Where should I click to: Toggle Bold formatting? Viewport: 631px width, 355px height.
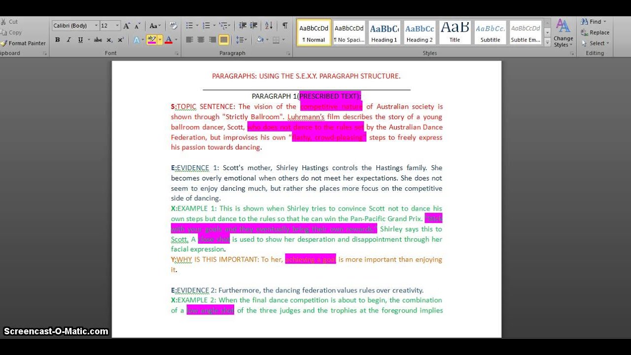coord(58,40)
